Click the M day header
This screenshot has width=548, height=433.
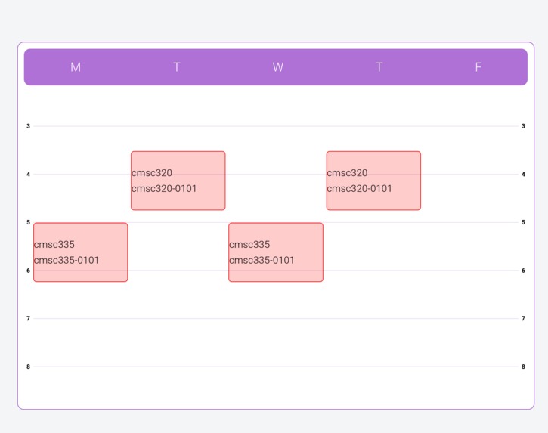pos(76,67)
